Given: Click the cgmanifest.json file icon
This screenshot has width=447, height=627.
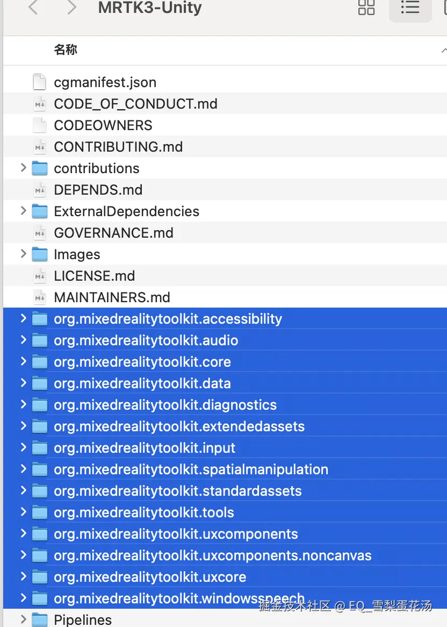Looking at the screenshot, I should click(40, 82).
